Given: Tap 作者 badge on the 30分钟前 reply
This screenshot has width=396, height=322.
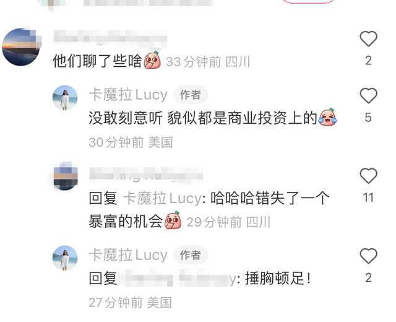Looking at the screenshot, I should [191, 95].
